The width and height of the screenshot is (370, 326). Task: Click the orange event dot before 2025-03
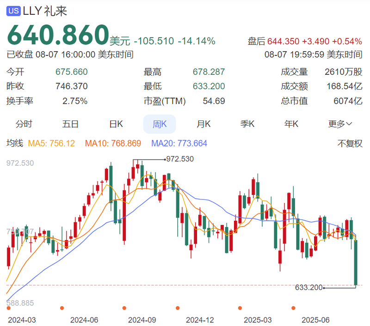point(240,308)
